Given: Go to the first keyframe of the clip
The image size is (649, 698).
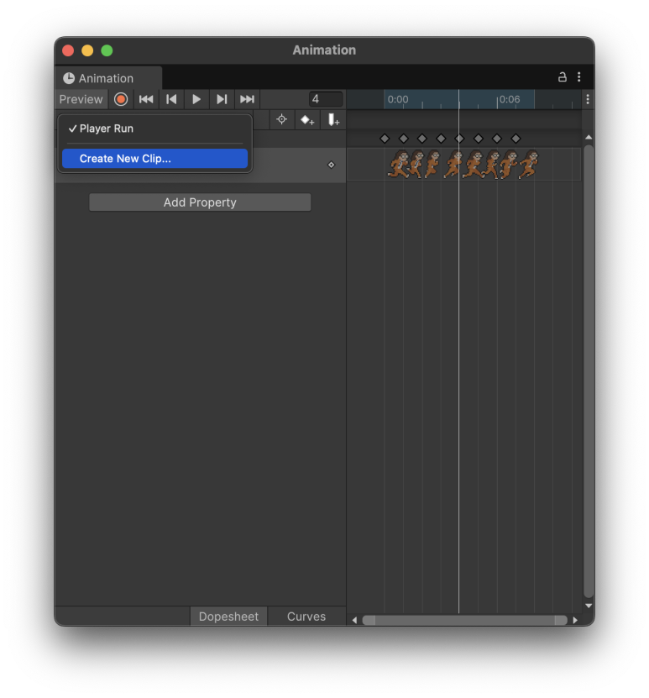Looking at the screenshot, I should click(146, 99).
